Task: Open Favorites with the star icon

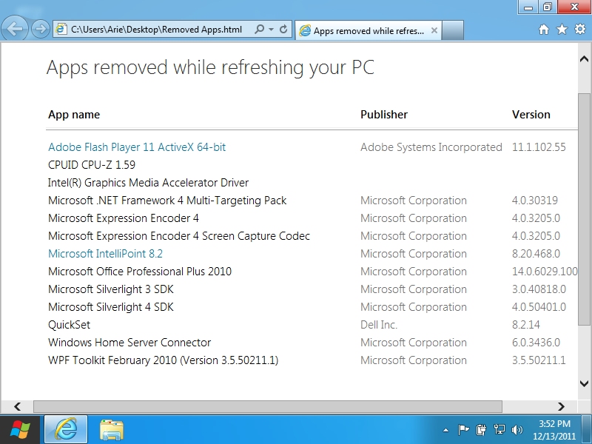Action: pyautogui.click(x=562, y=30)
